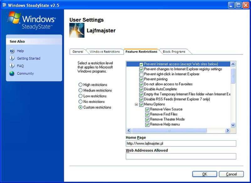Enable Prevent right-click in Internet Explorer
251x183 pixels.
(x=141, y=74)
